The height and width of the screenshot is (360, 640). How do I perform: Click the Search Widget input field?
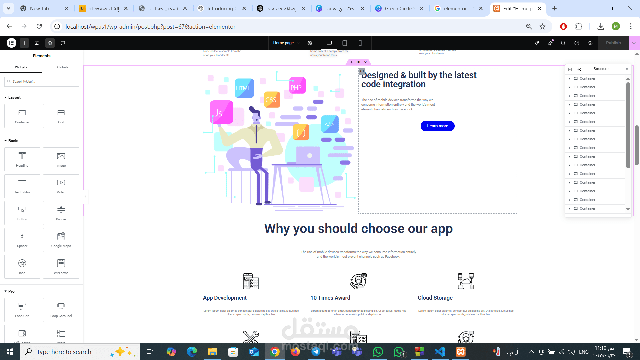click(42, 82)
